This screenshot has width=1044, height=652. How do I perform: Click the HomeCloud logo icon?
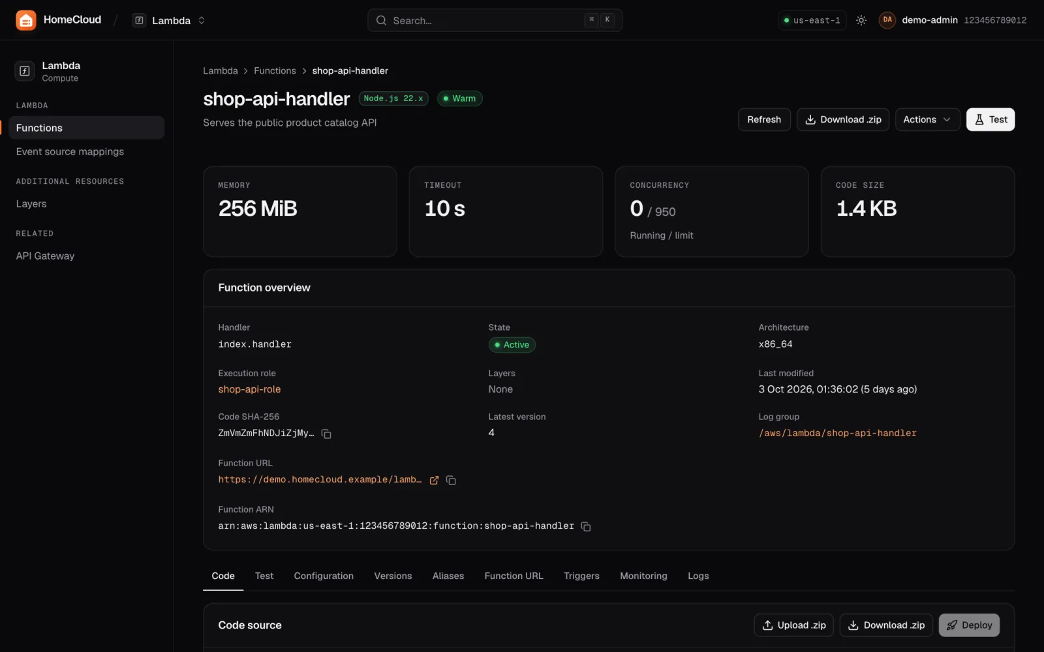pos(26,20)
